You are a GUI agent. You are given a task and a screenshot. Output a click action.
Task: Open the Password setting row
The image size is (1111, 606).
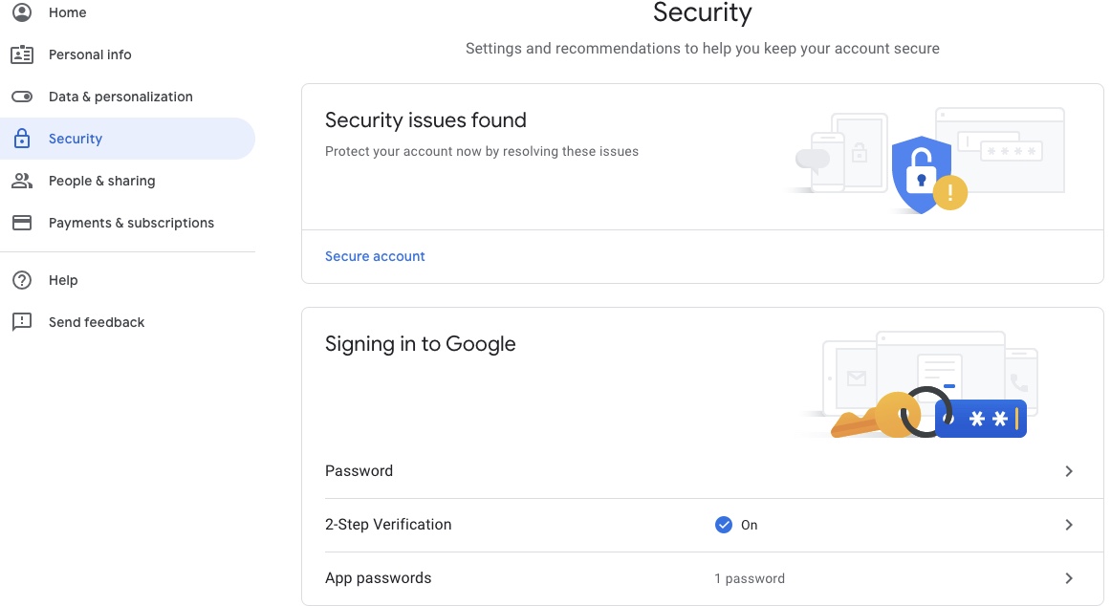[x=359, y=471]
